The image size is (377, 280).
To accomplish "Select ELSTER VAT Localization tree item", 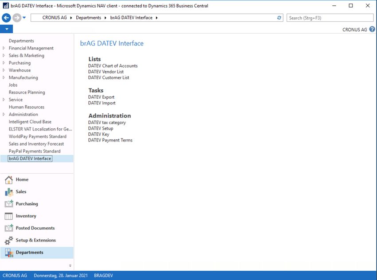I will (40, 129).
